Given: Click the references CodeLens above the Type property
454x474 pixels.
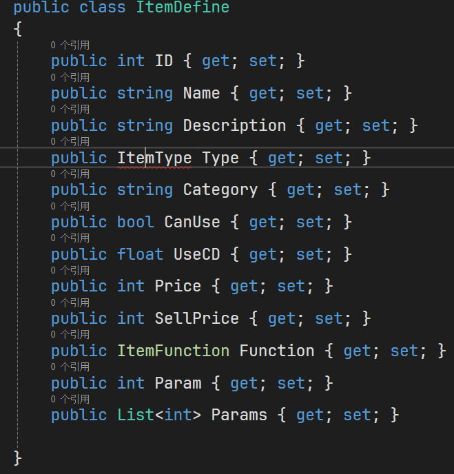Looking at the screenshot, I should click(70, 142).
